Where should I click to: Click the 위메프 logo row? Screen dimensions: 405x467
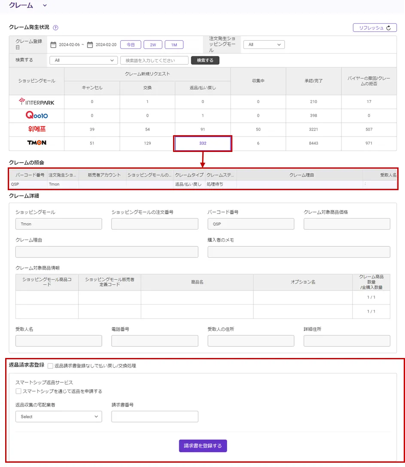click(x=37, y=129)
